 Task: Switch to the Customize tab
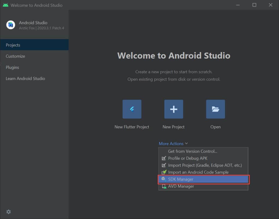pos(15,56)
